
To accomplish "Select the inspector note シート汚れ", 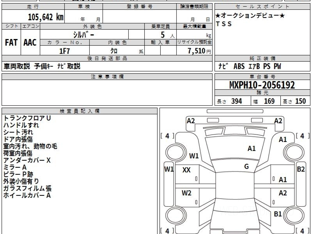I will pos(18,132).
